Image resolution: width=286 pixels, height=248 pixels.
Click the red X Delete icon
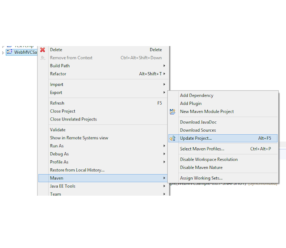[x=42, y=50]
